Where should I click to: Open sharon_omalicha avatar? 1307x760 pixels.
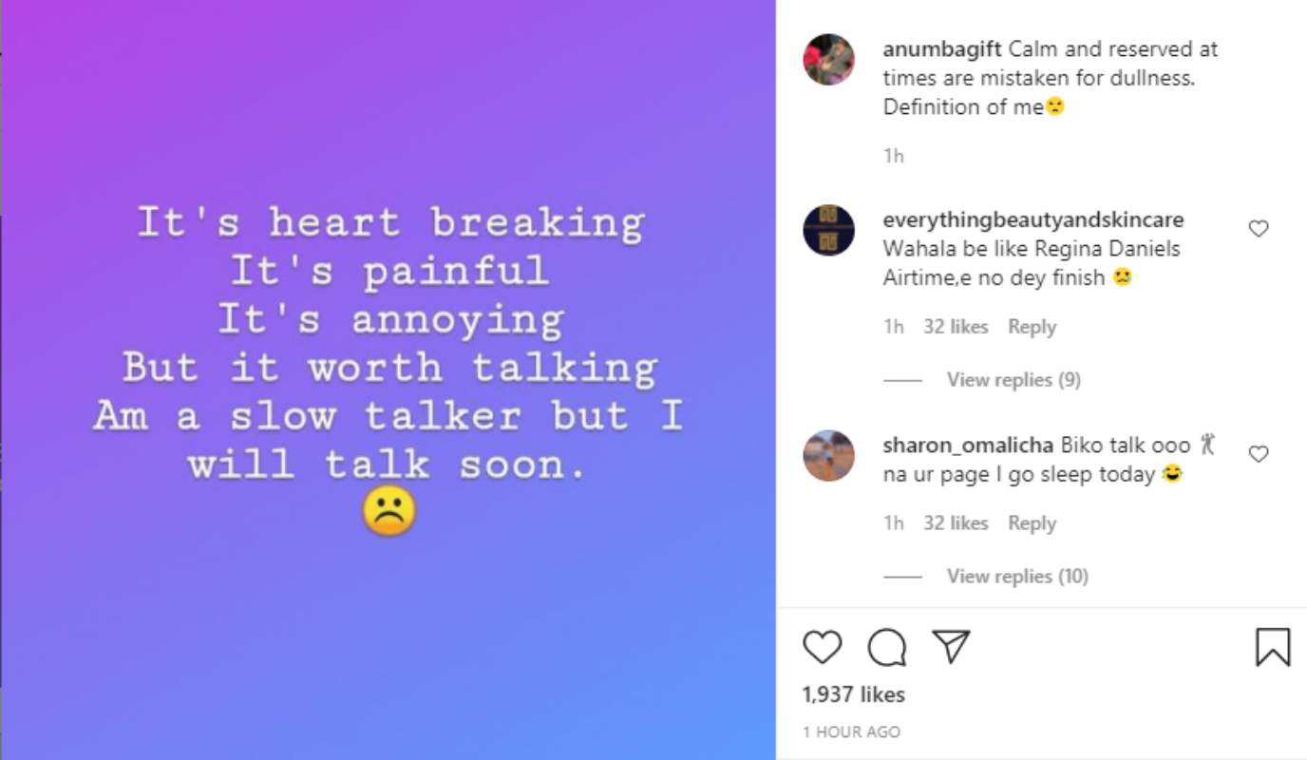click(x=828, y=456)
